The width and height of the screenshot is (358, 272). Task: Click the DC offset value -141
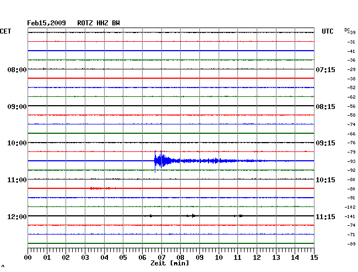click(x=350, y=216)
